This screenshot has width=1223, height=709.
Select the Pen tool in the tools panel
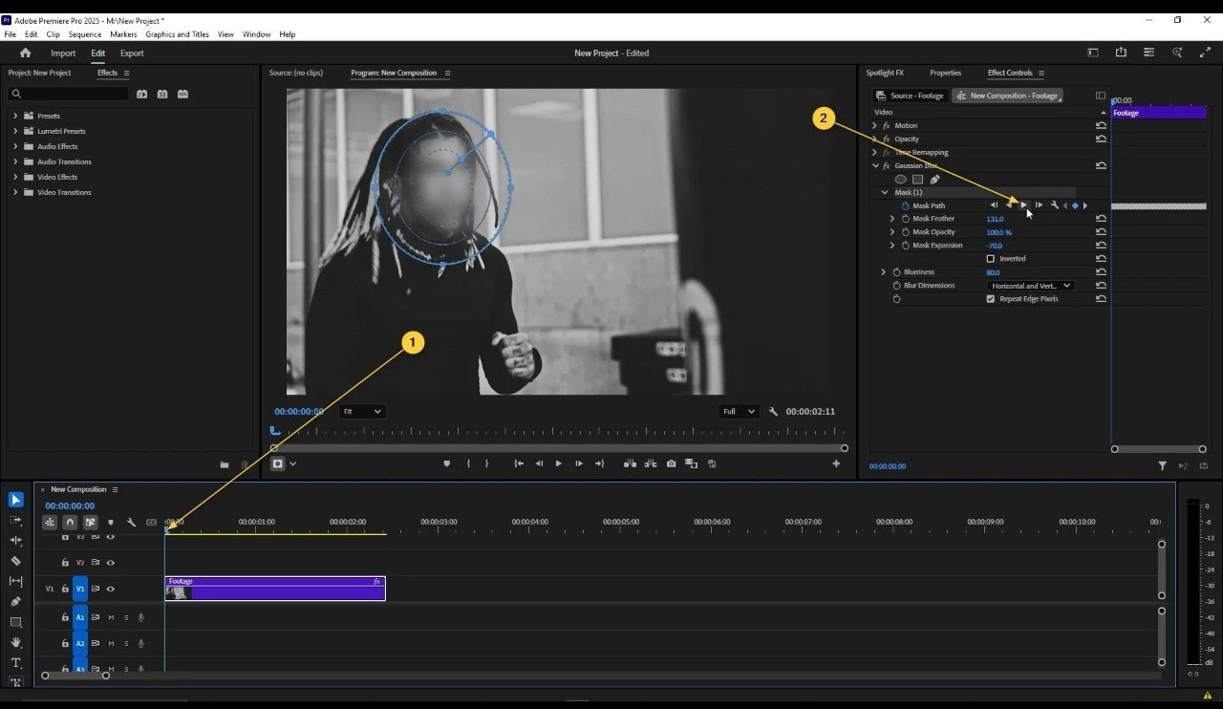15,602
